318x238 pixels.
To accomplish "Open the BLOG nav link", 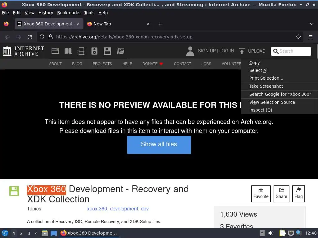I will (x=77, y=64).
